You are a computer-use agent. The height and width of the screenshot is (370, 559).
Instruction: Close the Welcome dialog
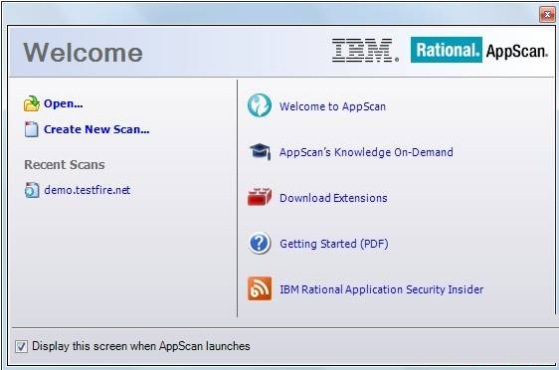547,14
